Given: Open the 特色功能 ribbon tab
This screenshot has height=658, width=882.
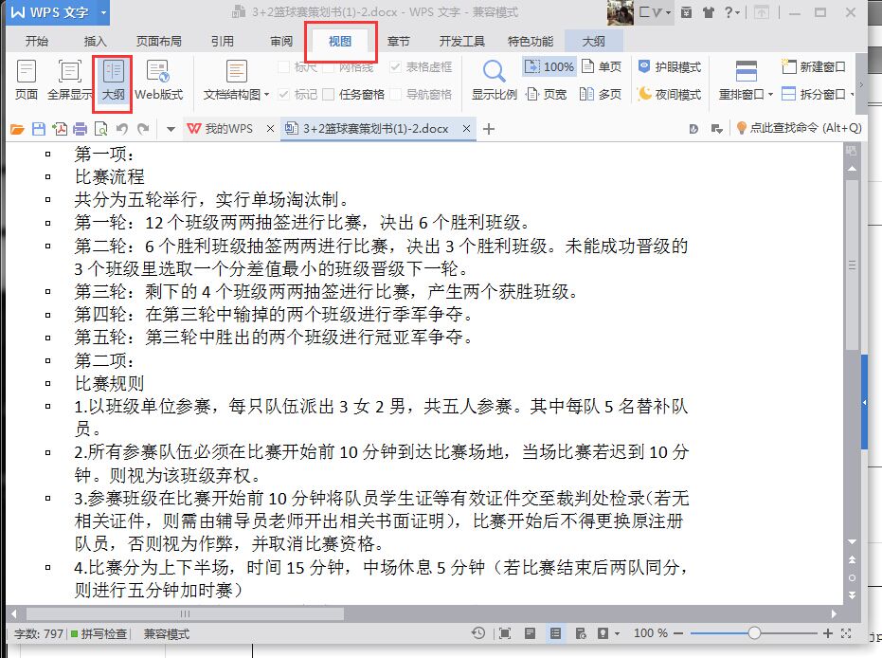Looking at the screenshot, I should (x=531, y=41).
